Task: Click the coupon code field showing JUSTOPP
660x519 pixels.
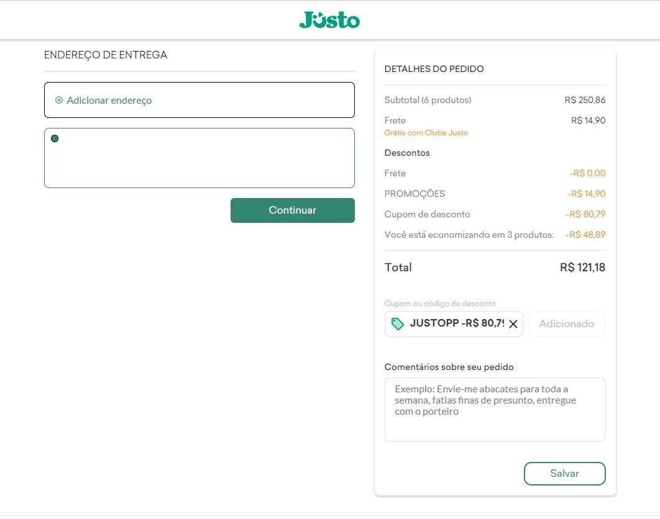Action: (454, 324)
